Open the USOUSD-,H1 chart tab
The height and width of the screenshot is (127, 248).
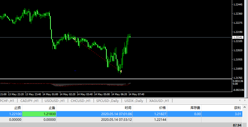pyautogui.click(x=55, y=101)
